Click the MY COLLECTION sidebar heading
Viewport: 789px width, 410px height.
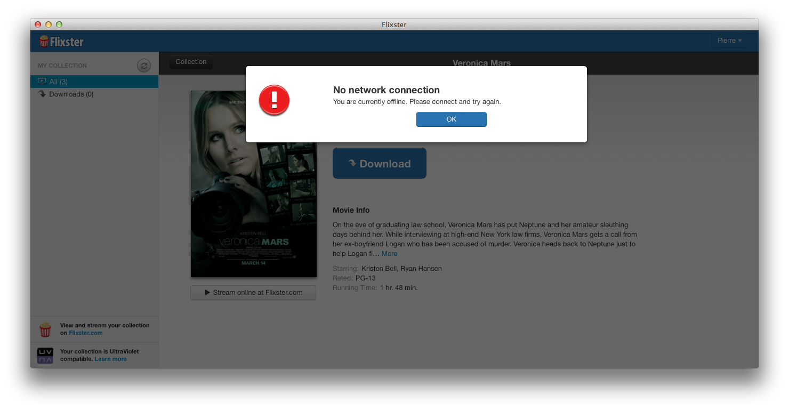pos(62,66)
